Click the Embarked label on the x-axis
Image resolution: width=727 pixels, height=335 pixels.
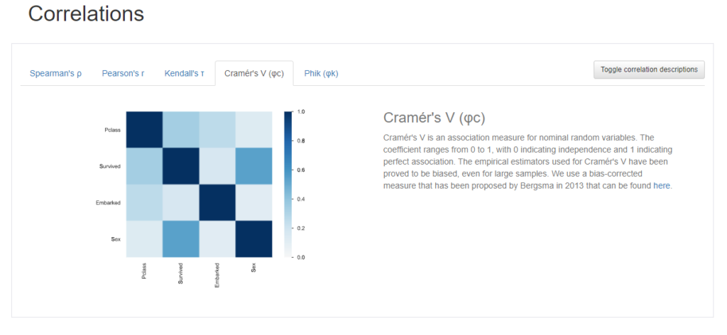point(217,275)
